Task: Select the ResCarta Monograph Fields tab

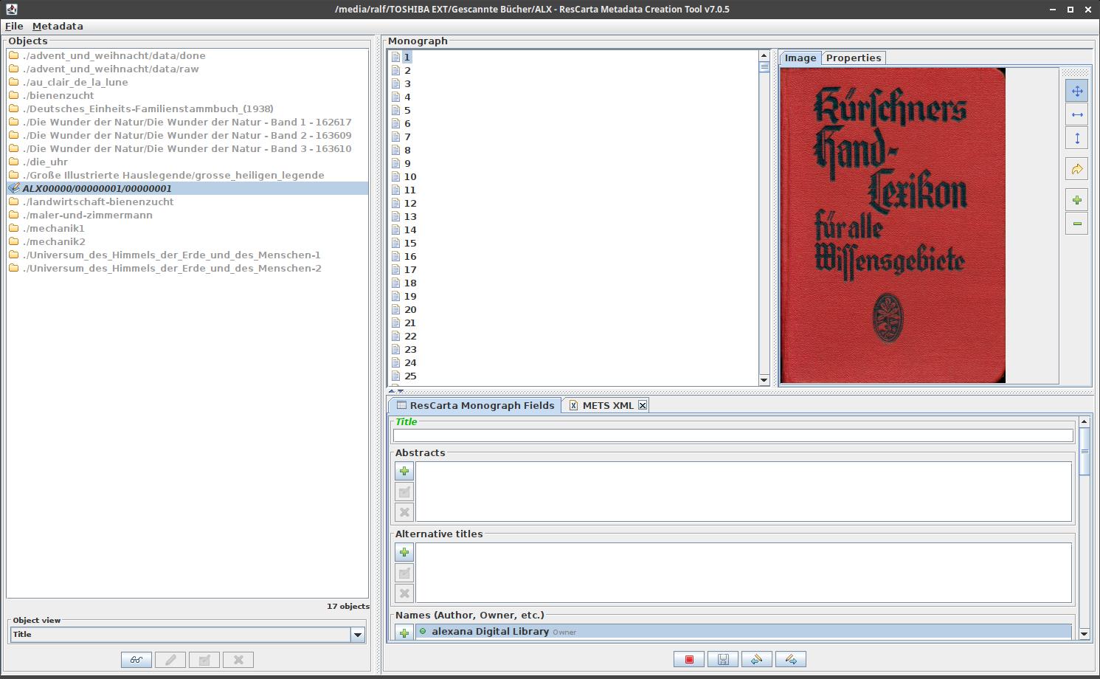Action: point(475,405)
